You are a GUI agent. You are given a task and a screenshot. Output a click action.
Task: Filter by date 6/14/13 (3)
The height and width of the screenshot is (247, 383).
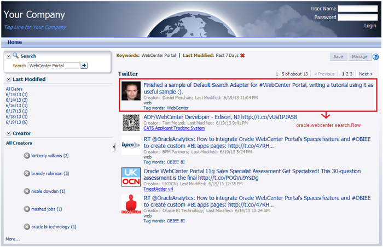click(16, 100)
